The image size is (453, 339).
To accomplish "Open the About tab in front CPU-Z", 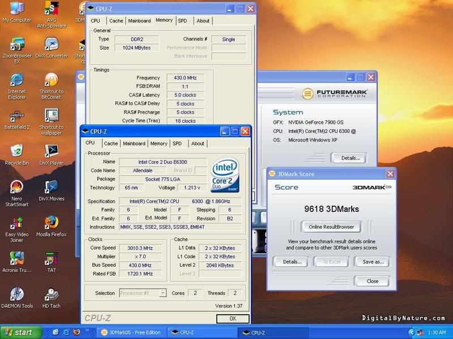I will (198, 144).
